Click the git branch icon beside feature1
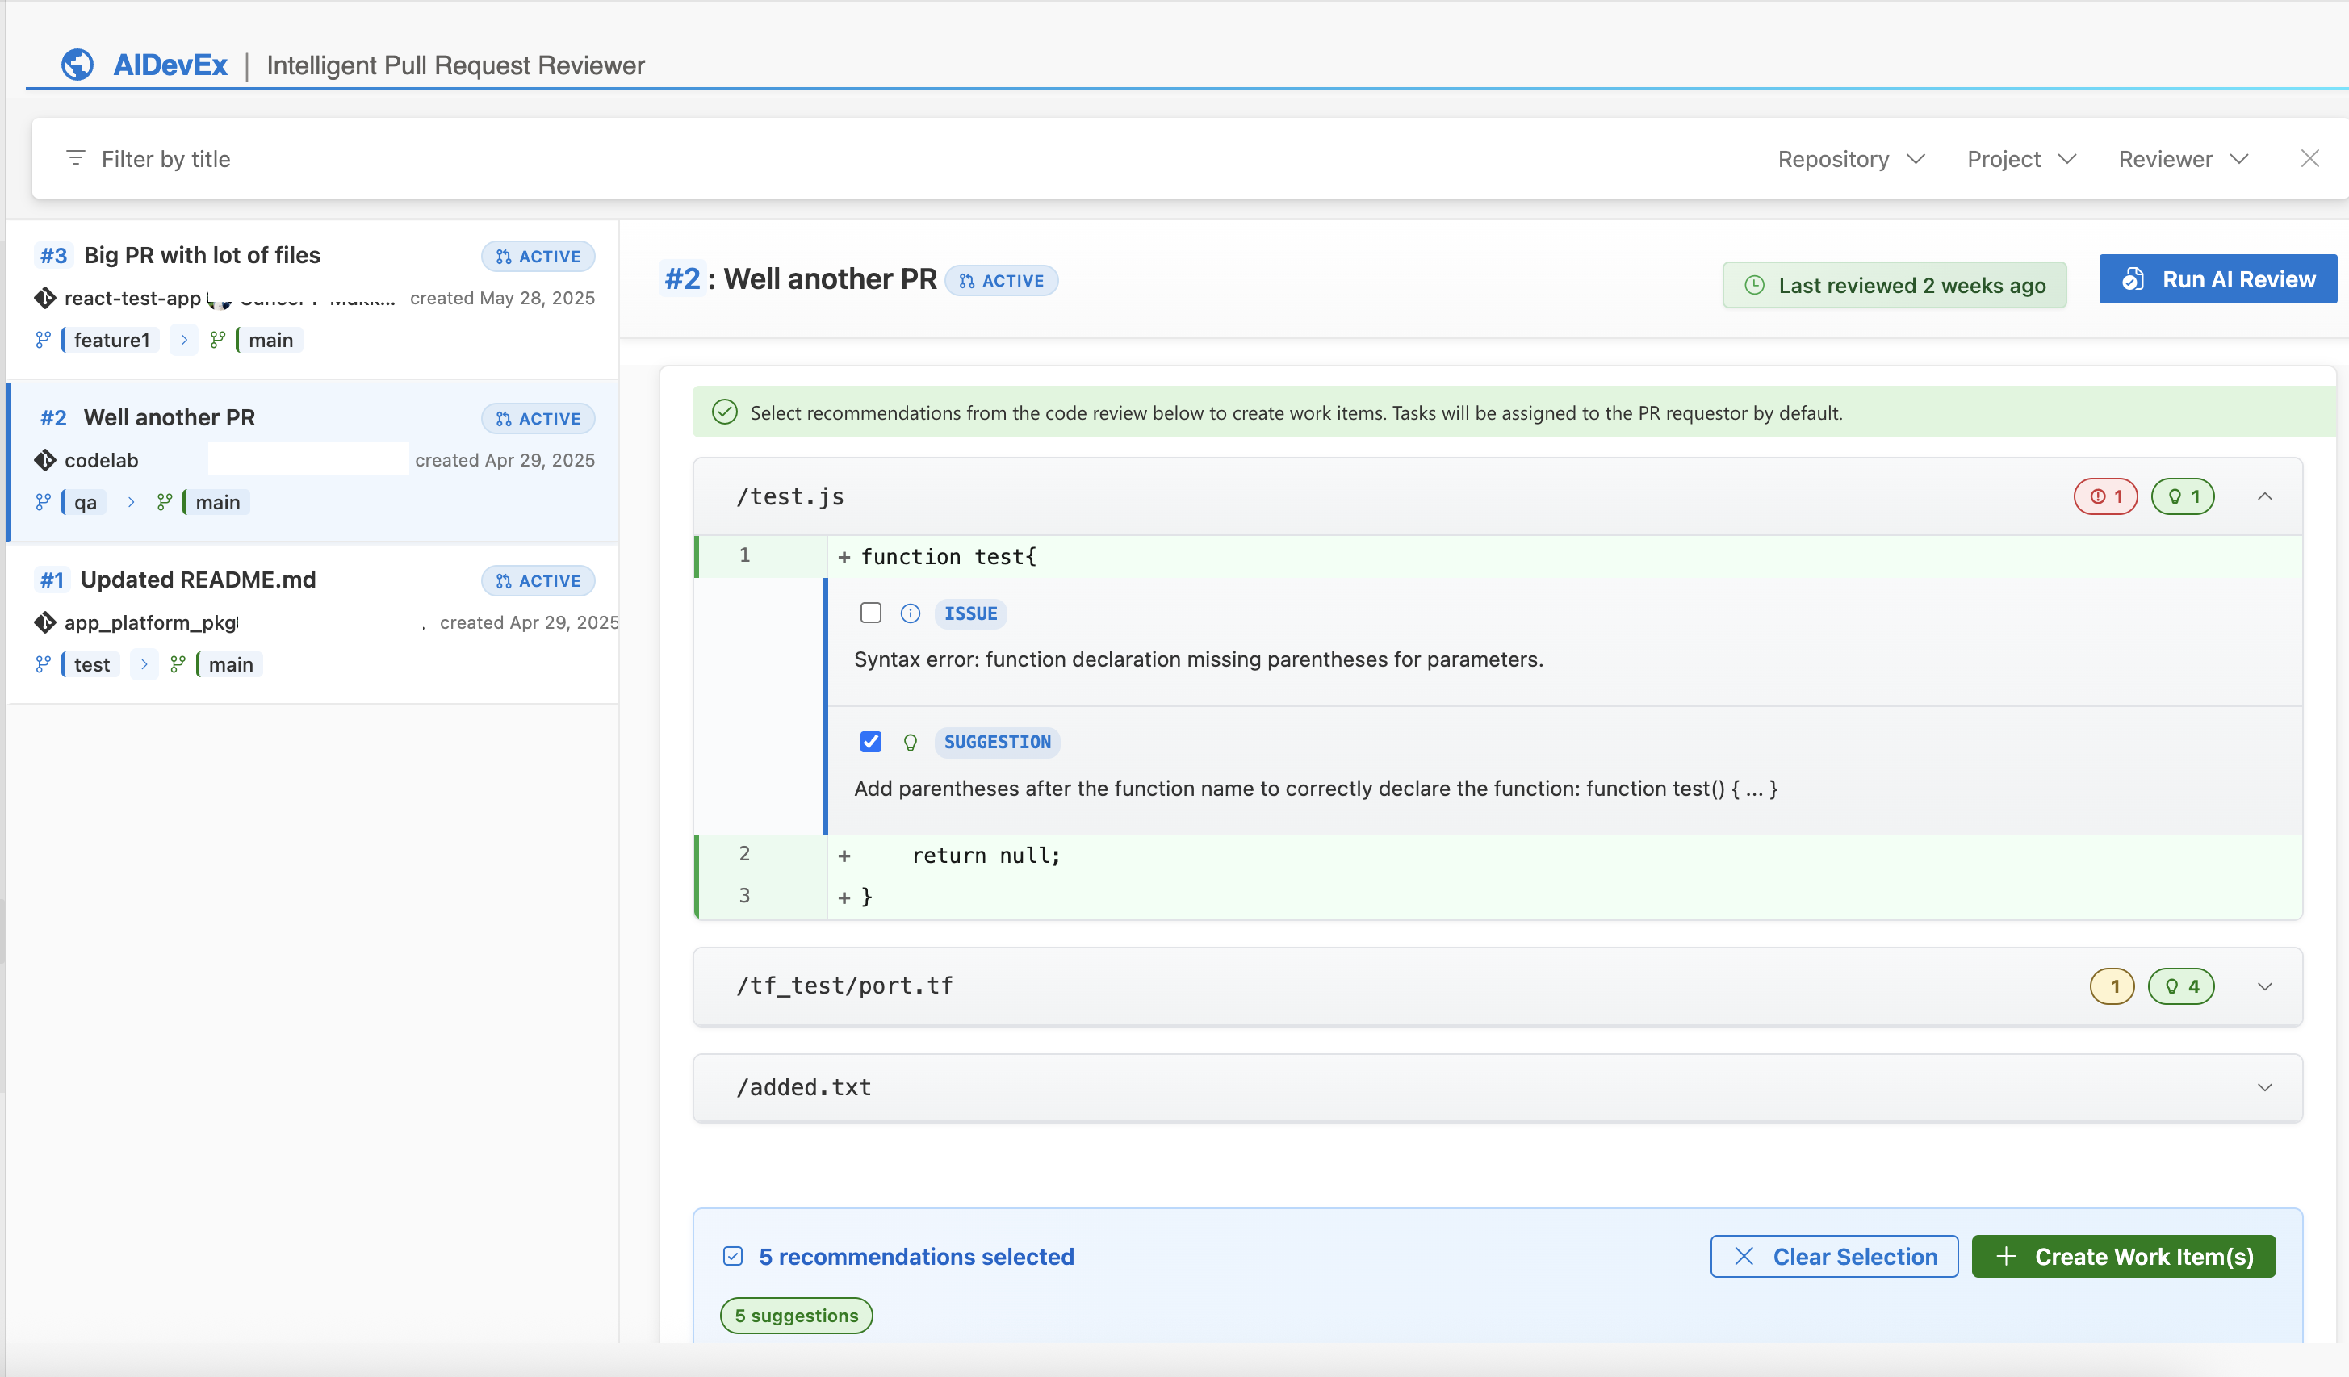This screenshot has width=2349, height=1377. click(x=44, y=339)
